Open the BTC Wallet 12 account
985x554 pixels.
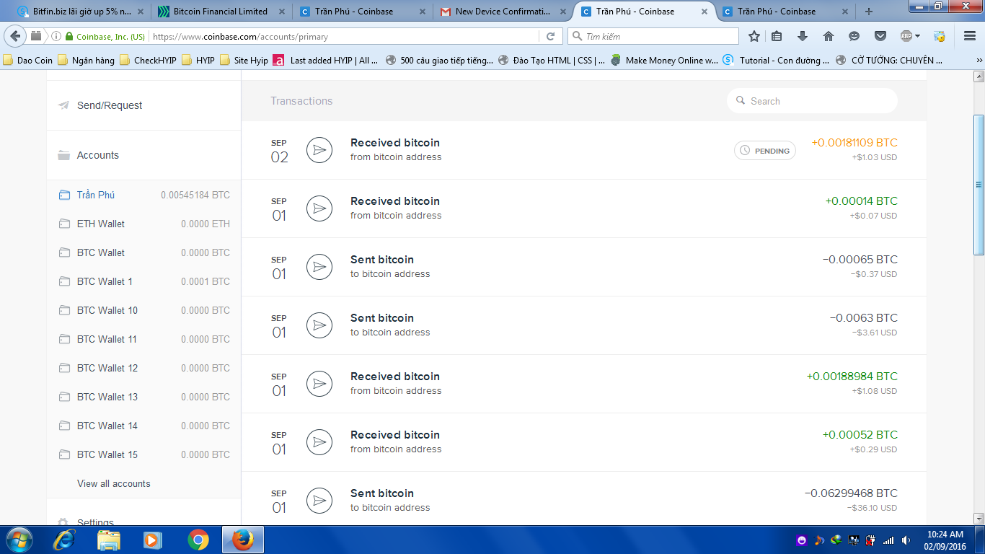(x=144, y=368)
